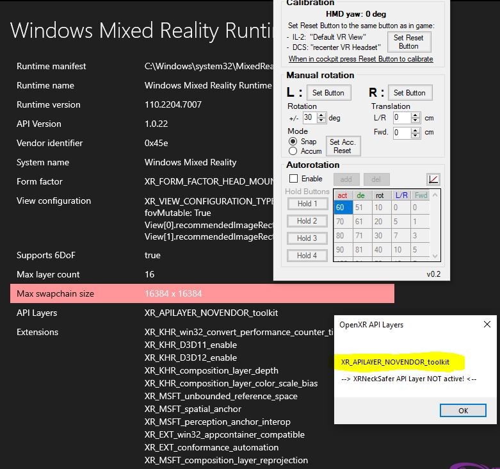This screenshot has width=500, height=469.
Task: Select the XRNeckSafer NOT active message
Action: tap(409, 379)
